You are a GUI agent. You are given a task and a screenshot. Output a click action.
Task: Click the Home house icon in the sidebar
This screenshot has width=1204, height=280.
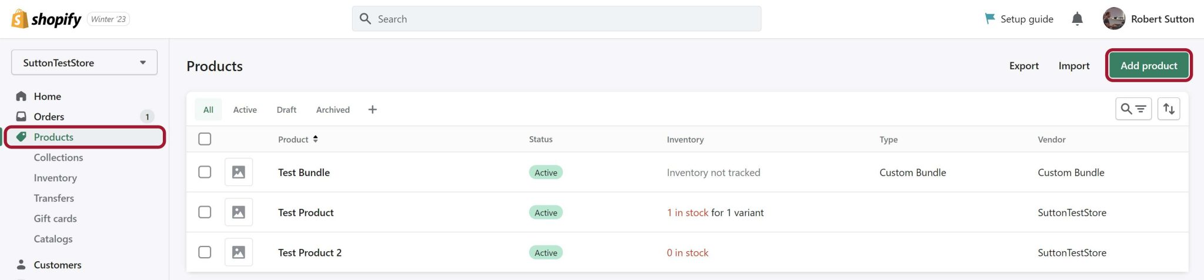pyautogui.click(x=21, y=96)
